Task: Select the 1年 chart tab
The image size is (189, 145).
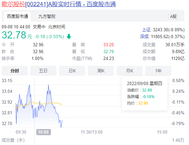Action: coord(158,71)
